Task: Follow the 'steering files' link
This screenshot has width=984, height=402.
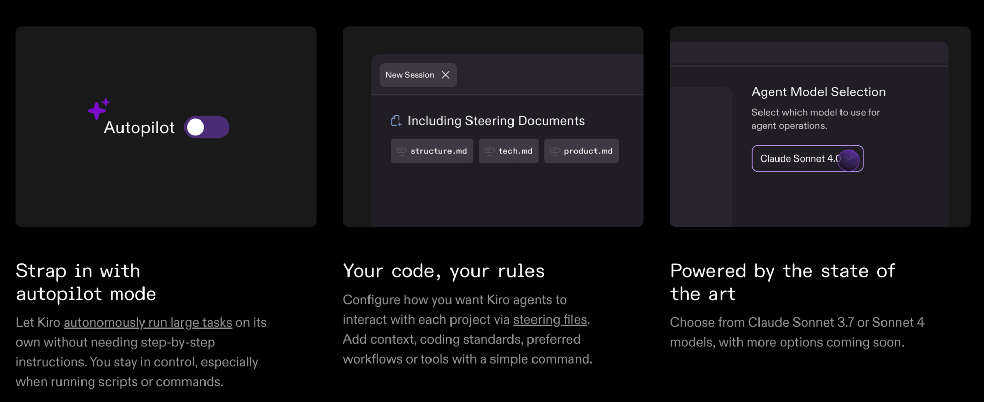Action: tap(550, 319)
